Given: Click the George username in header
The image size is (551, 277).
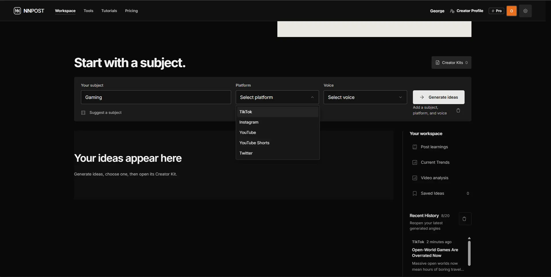Looking at the screenshot, I should point(437,11).
